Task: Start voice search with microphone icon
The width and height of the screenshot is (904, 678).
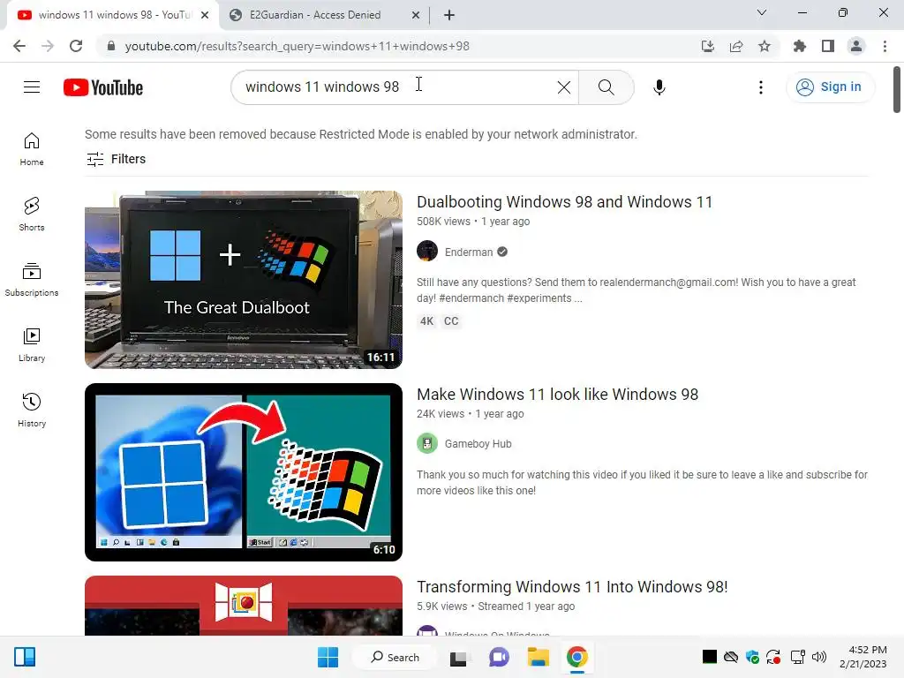Action: 659,87
